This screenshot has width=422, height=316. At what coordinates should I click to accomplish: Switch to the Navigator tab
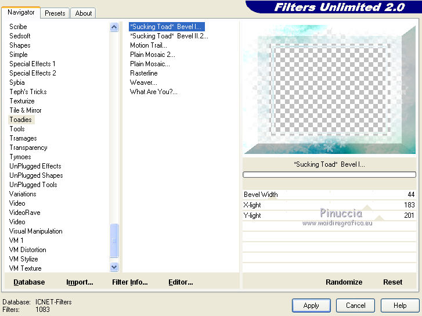pos(21,12)
